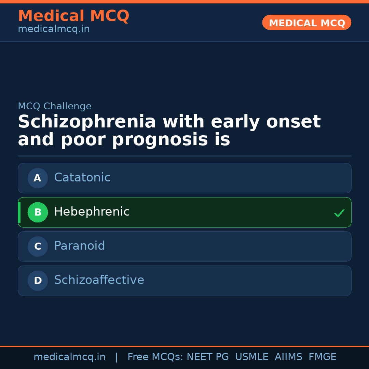Viewport: 369px width, 369px height.
Task: Select the Paranoid answer option
Action: [x=184, y=246]
